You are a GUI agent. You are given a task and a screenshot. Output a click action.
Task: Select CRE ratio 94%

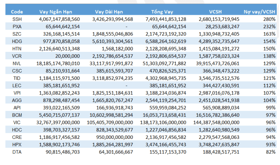coord(271,137)
